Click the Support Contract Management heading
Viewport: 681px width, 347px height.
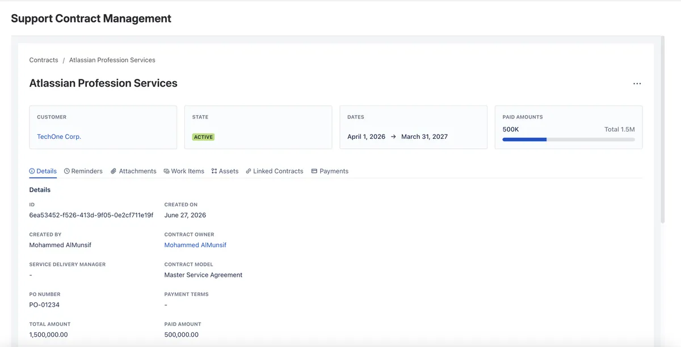[x=91, y=18]
